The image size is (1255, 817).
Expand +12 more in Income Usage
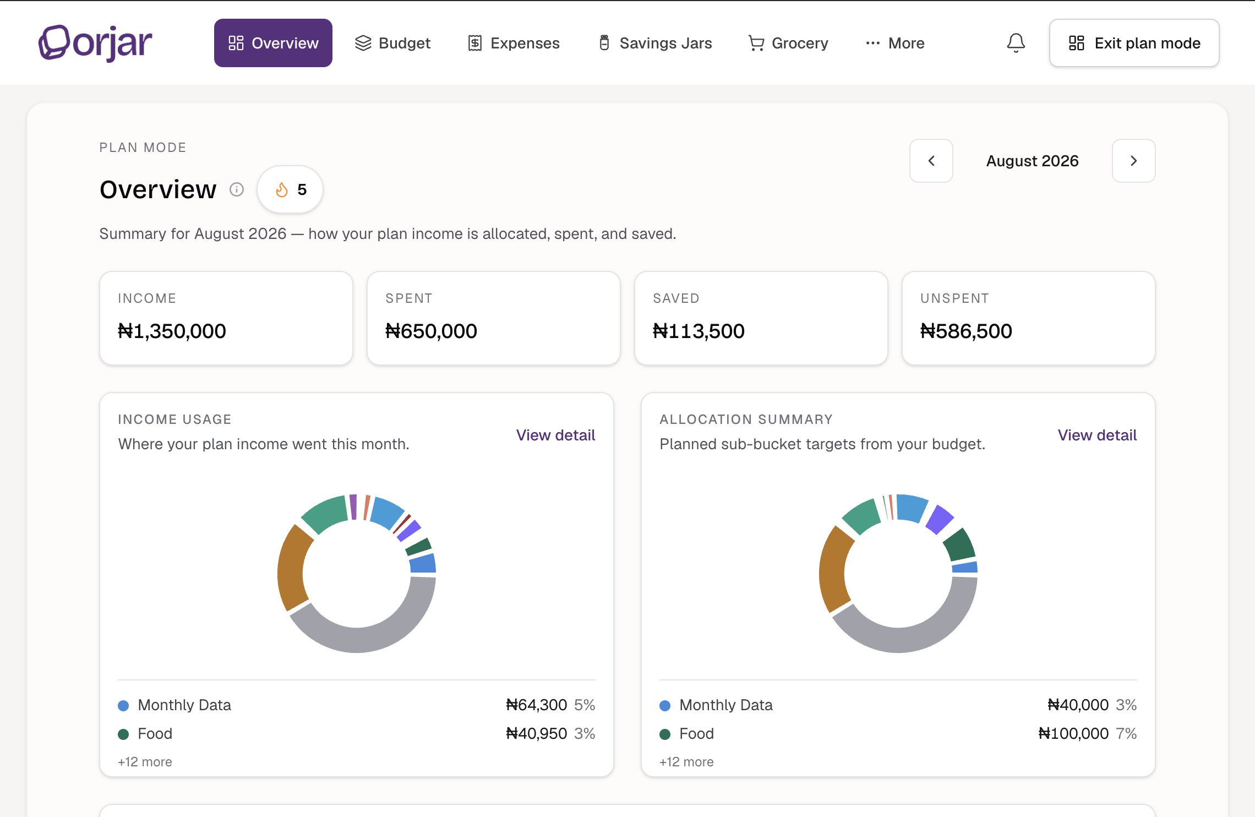145,762
